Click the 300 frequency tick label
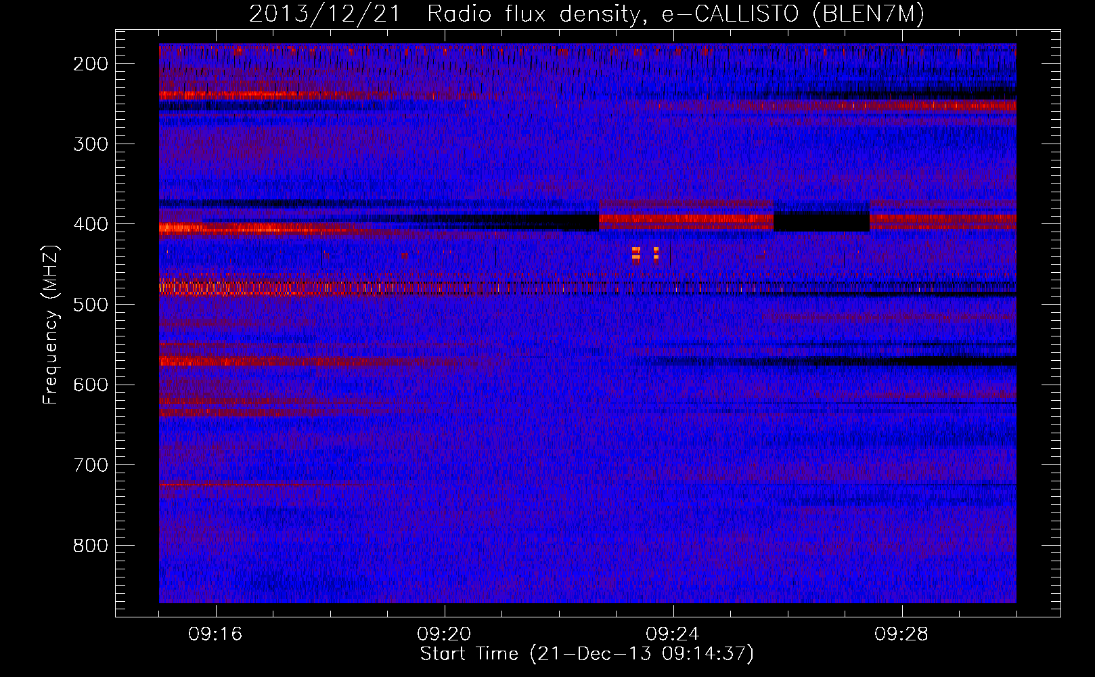The width and height of the screenshot is (1095, 677). (x=90, y=144)
